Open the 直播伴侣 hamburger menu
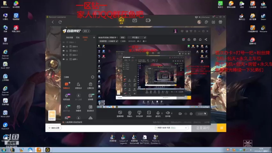The width and height of the screenshot is (272, 153). click(195, 31)
